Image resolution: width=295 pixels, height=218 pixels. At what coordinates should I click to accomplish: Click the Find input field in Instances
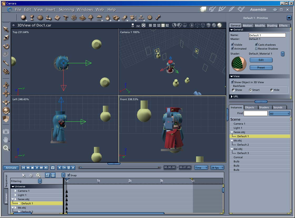(255, 113)
